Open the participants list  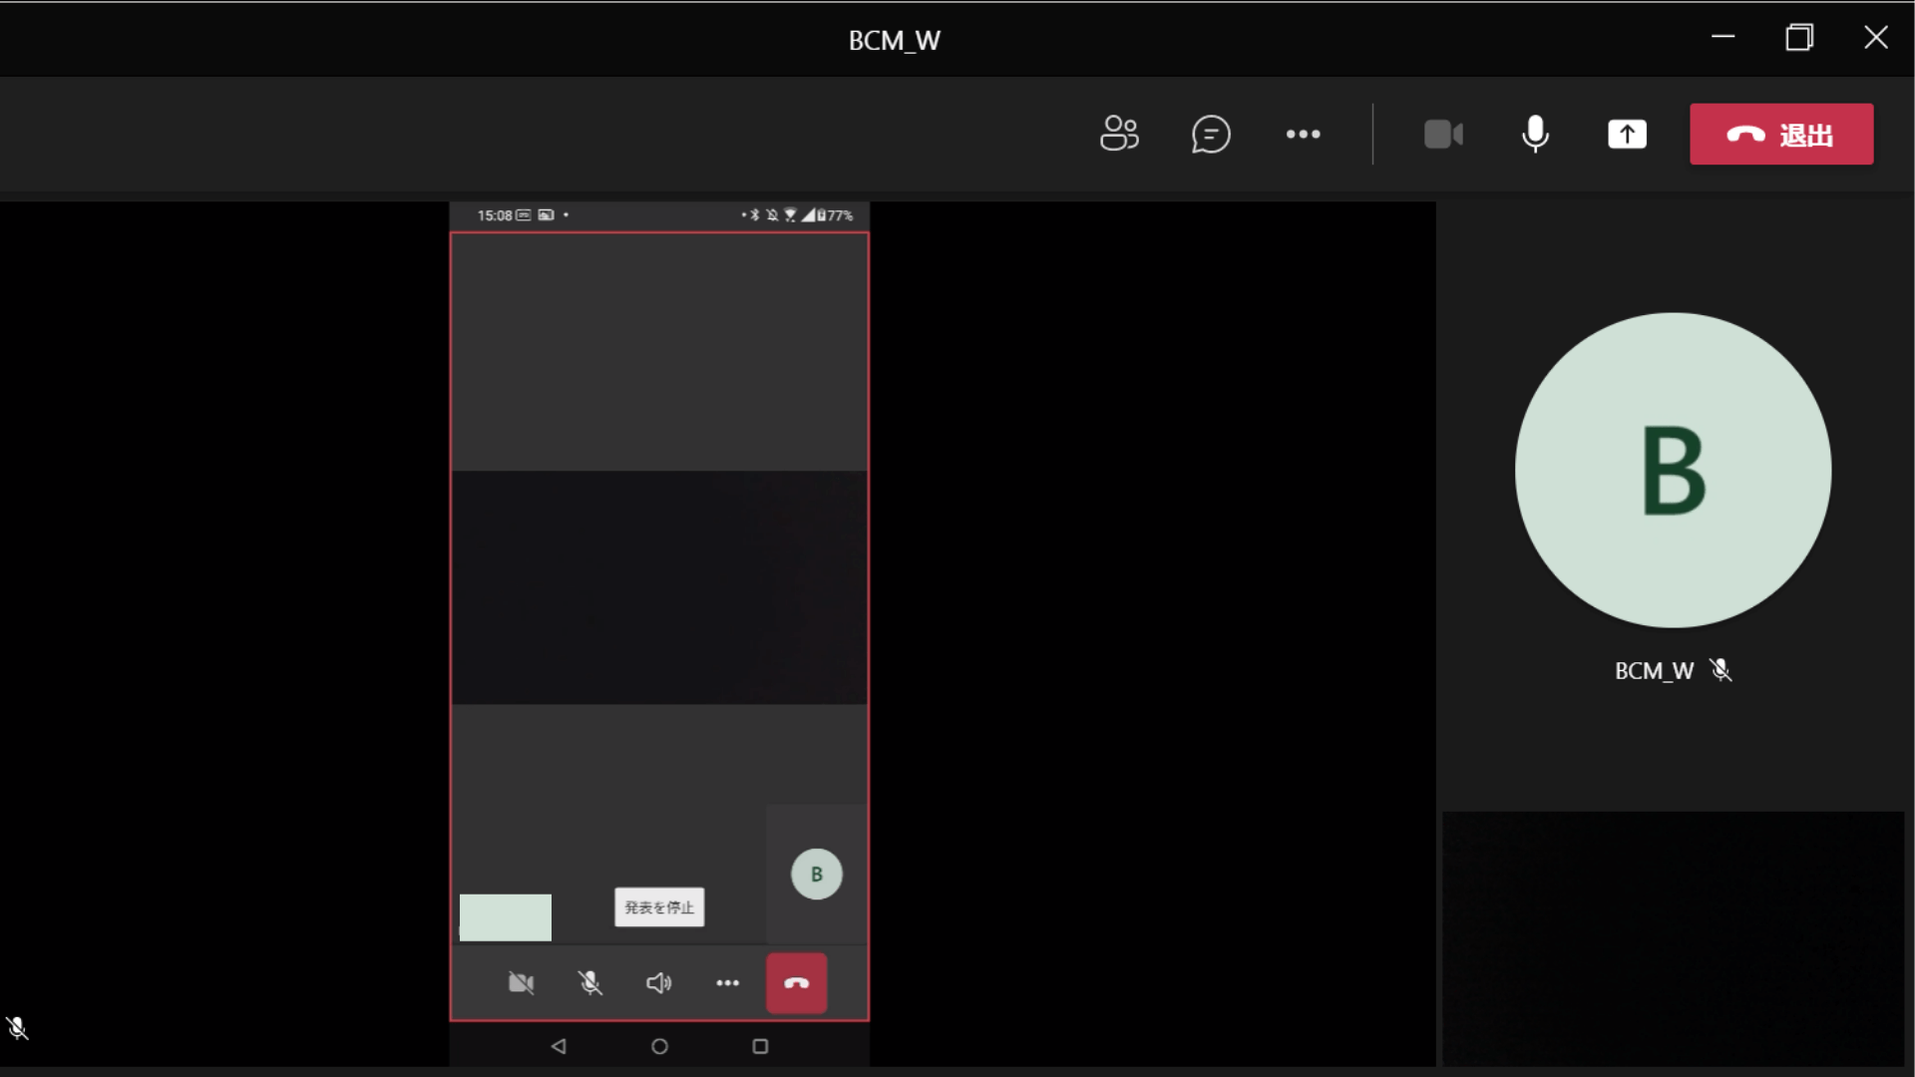click(x=1119, y=134)
